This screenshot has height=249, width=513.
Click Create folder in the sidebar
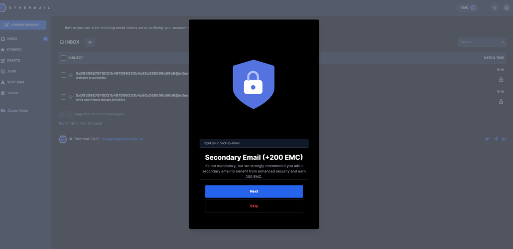17,110
